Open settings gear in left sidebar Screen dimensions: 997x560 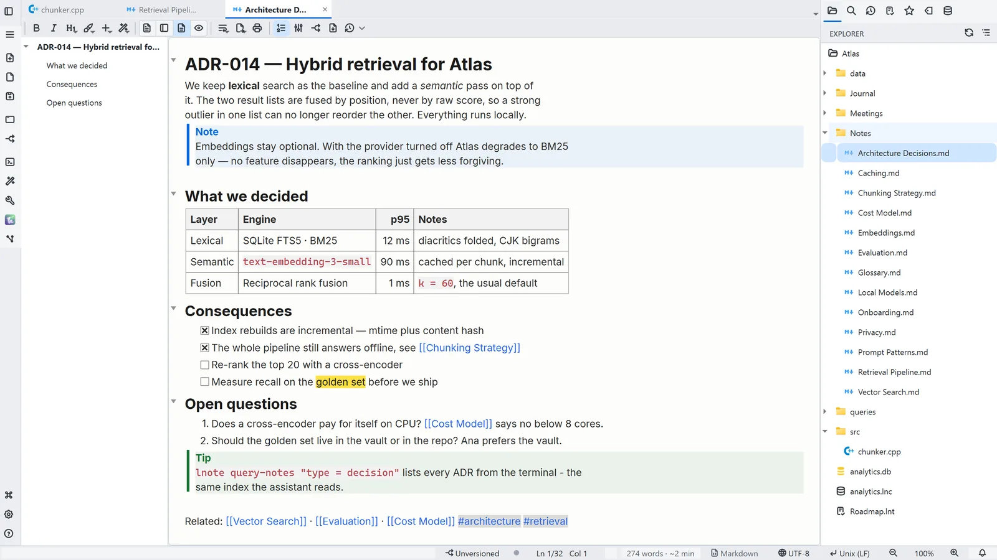(x=9, y=515)
